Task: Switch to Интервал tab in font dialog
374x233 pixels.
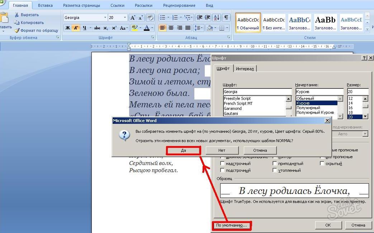Action: (245, 69)
